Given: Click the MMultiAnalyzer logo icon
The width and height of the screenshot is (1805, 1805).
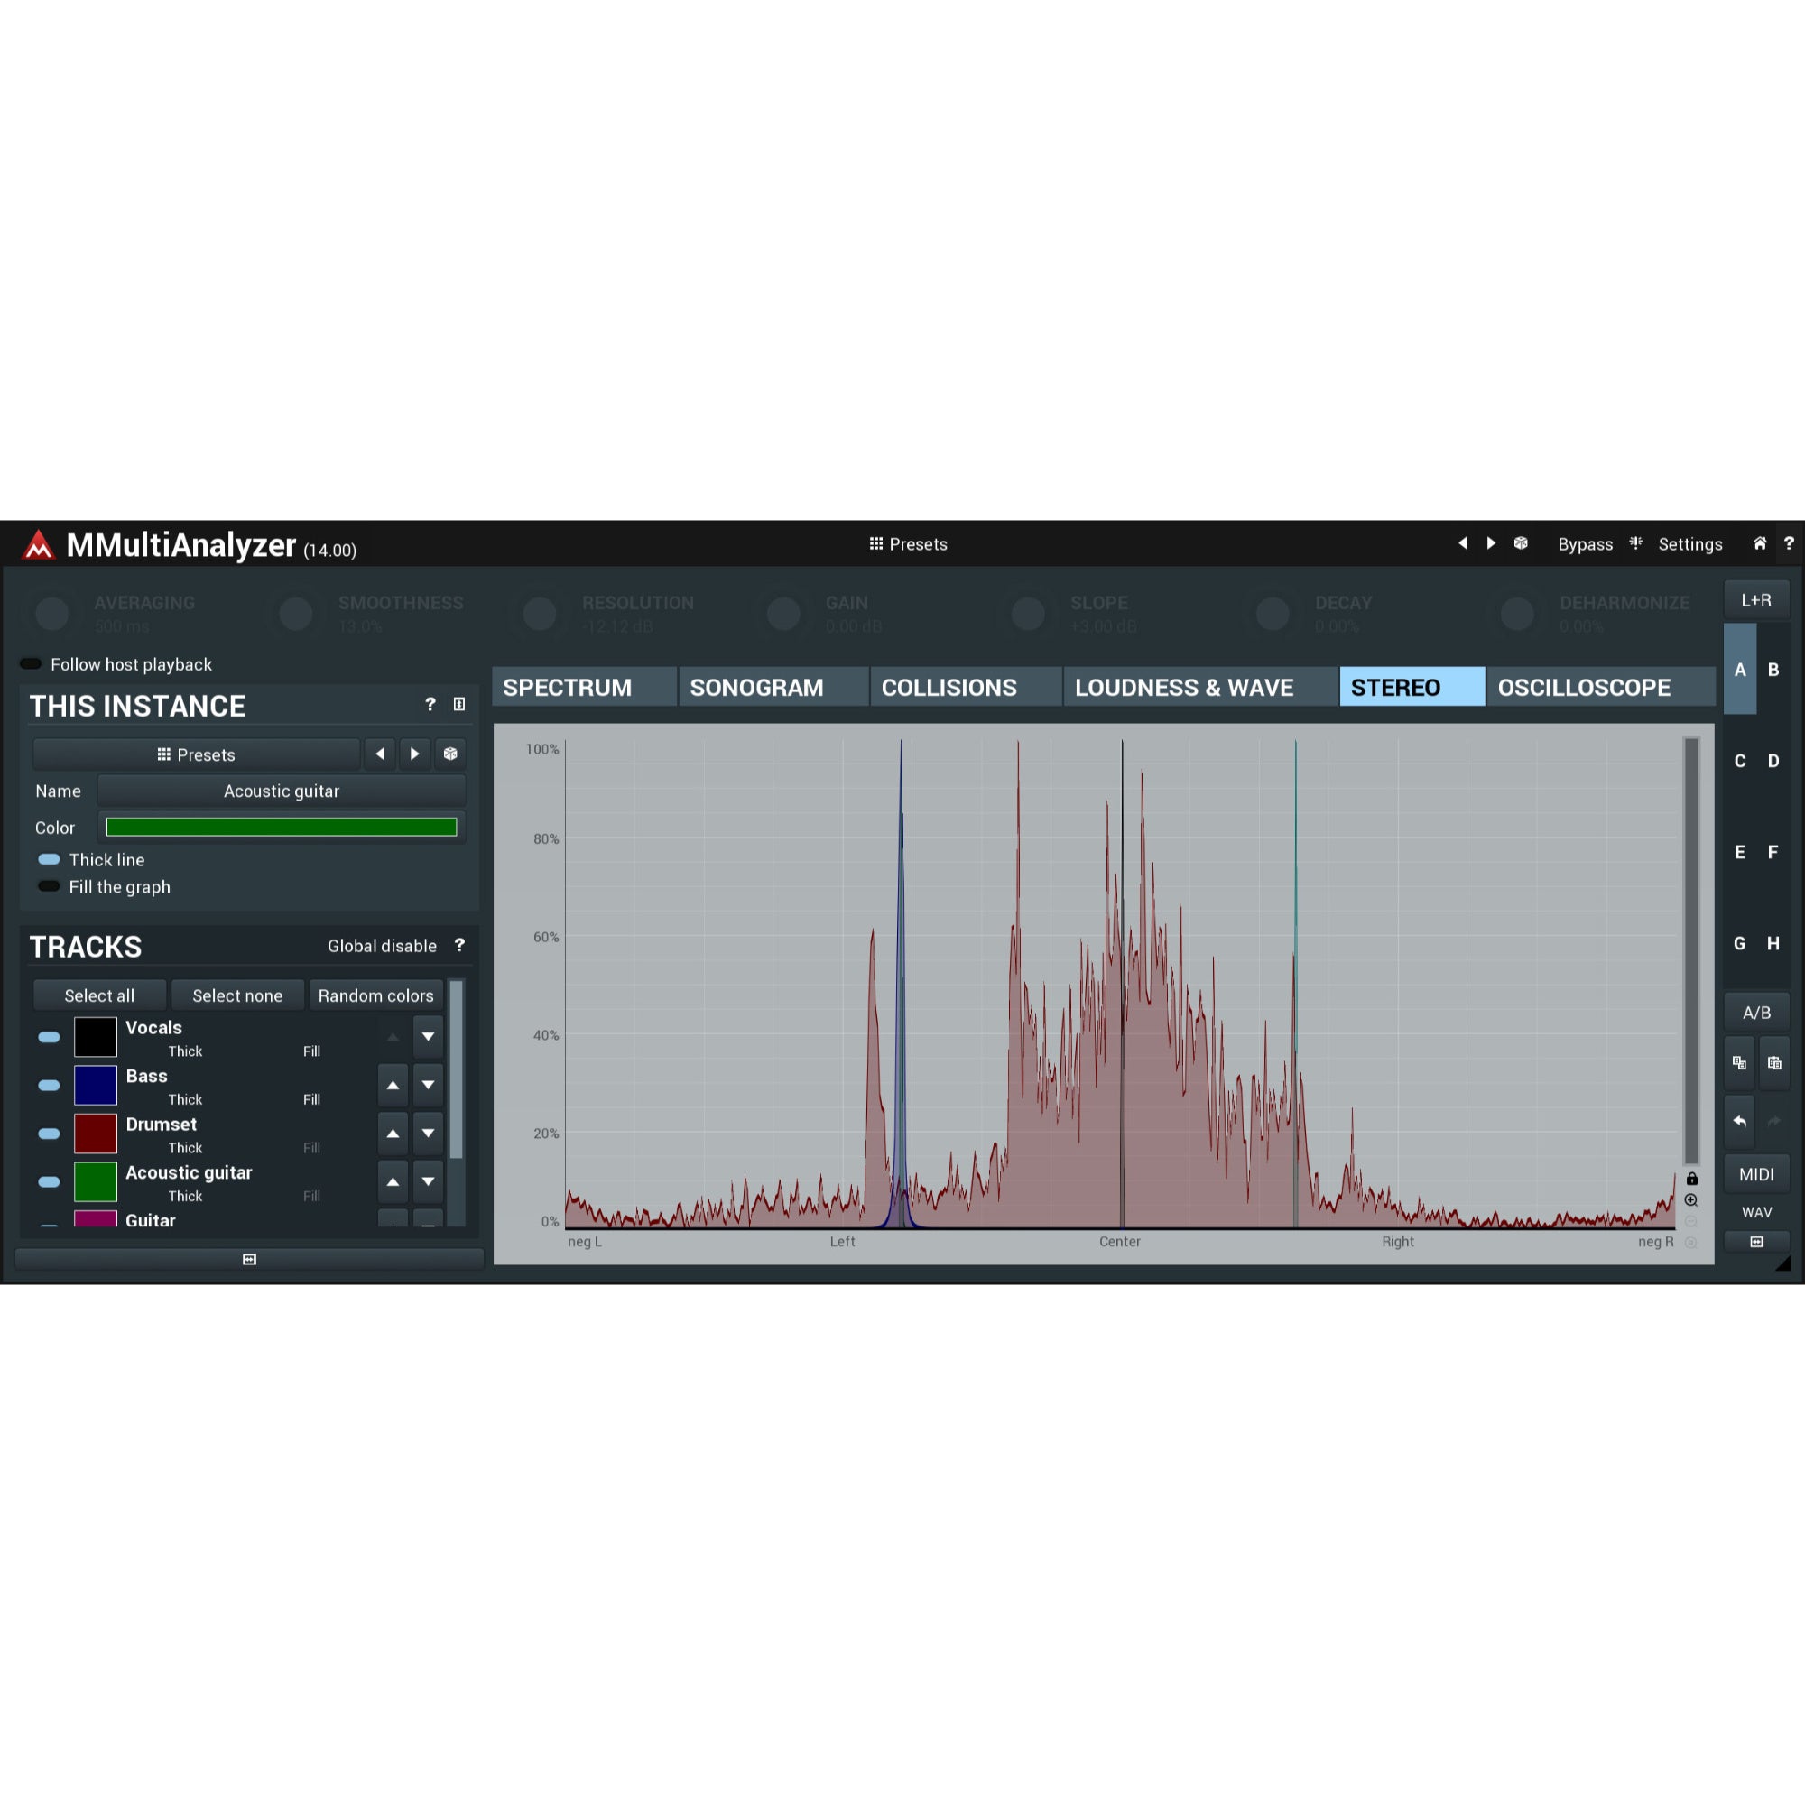Looking at the screenshot, I should pos(38,543).
